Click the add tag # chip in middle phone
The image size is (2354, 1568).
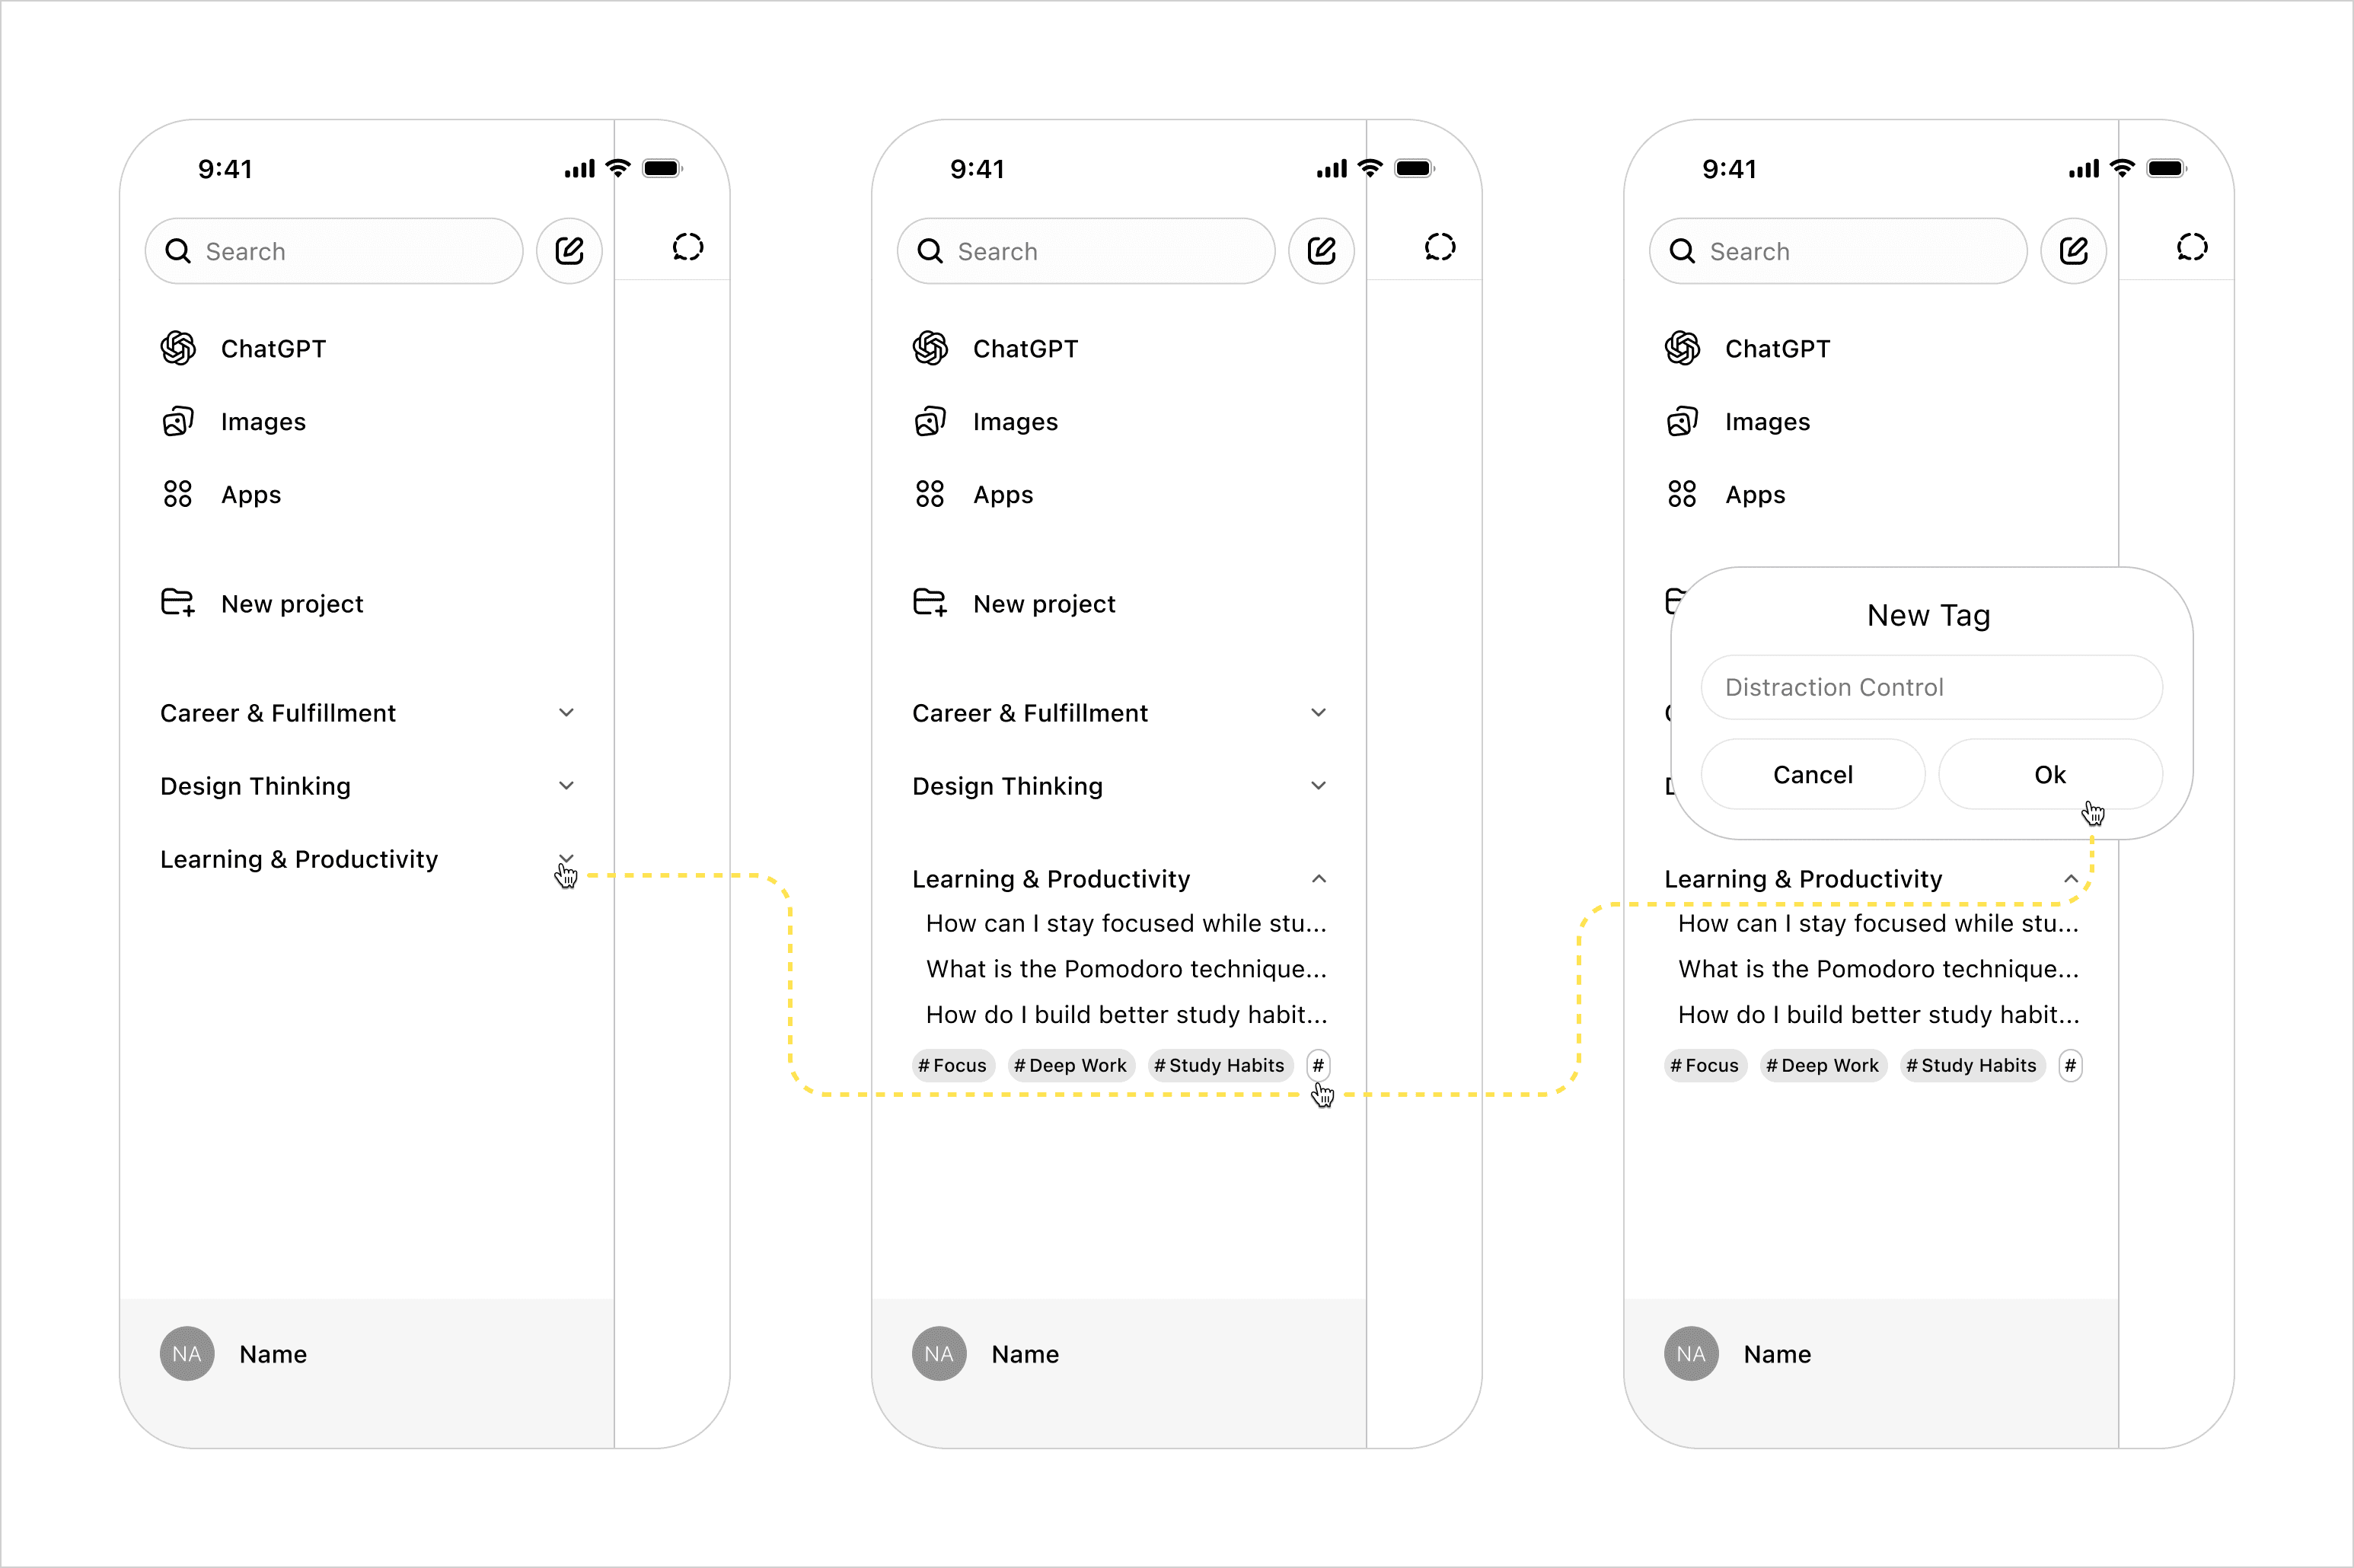[x=1318, y=1065]
